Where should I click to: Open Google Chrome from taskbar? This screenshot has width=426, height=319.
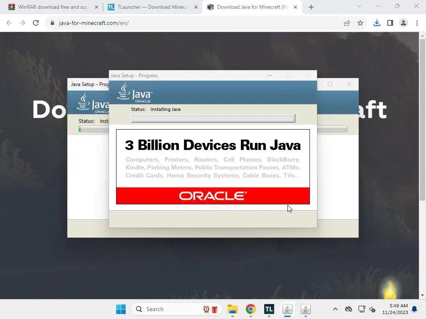tap(251, 309)
